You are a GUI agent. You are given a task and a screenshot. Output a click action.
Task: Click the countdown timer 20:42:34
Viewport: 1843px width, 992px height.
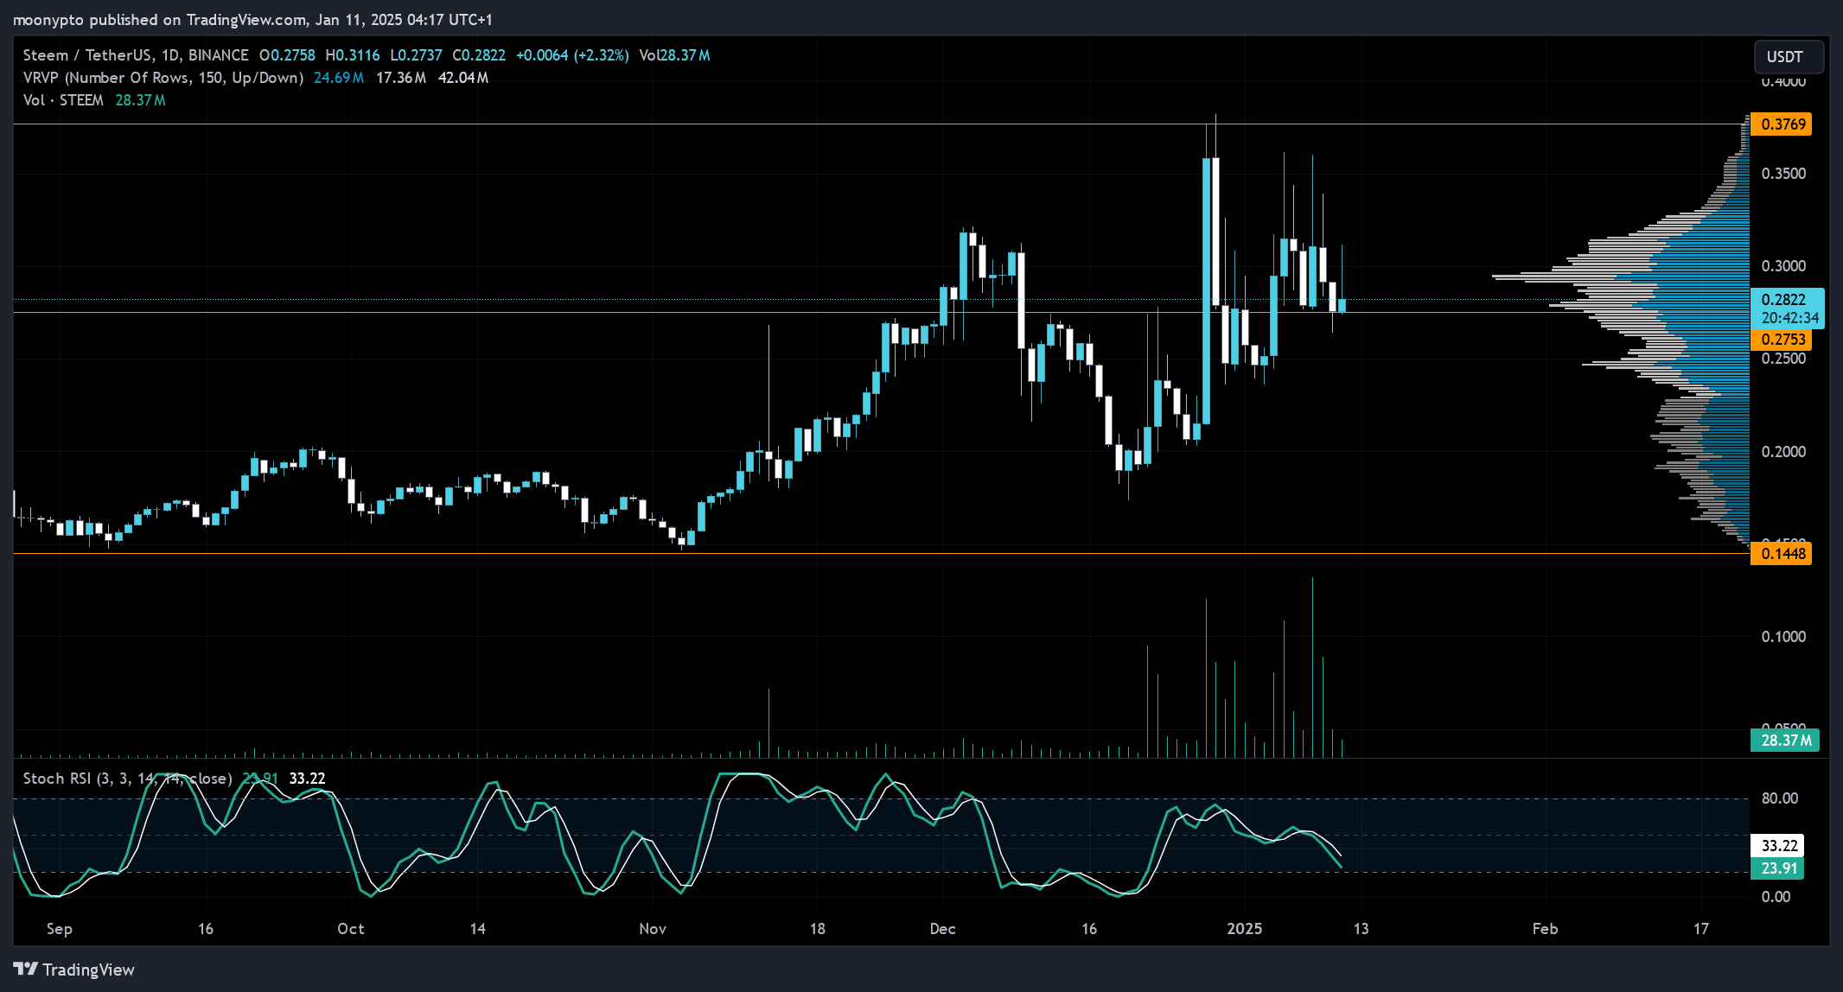[x=1789, y=318]
